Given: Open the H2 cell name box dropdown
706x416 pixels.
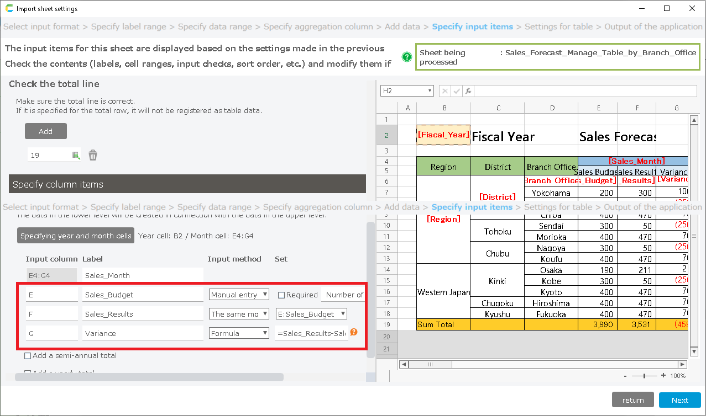Looking at the screenshot, I should point(430,91).
